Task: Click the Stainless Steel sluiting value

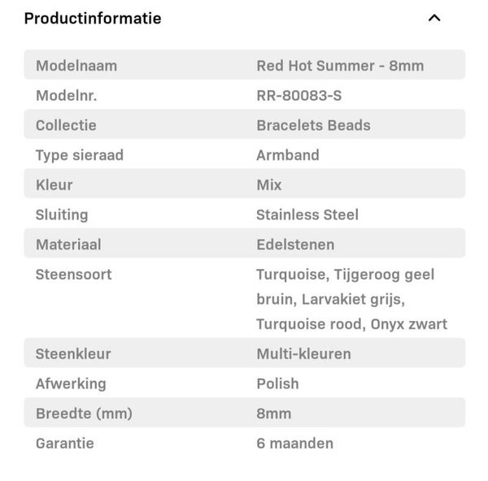Action: click(x=307, y=214)
